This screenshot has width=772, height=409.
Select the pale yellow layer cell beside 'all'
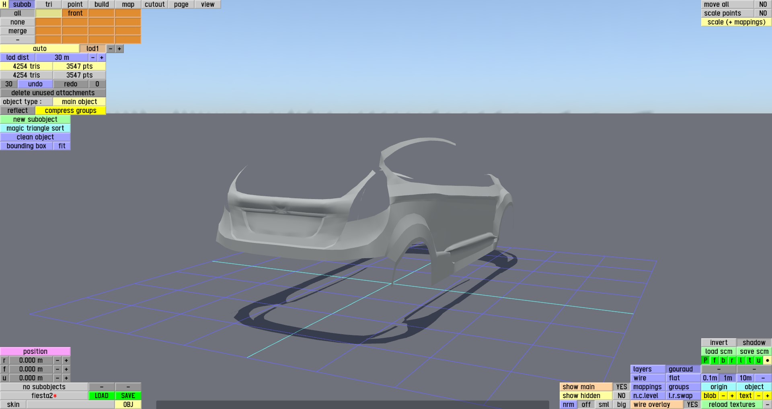49,13
